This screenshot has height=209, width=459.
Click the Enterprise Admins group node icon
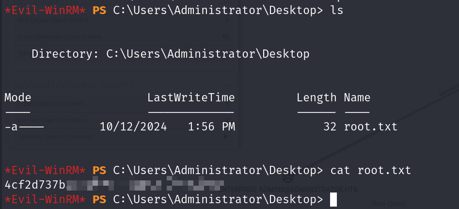pos(288,177)
